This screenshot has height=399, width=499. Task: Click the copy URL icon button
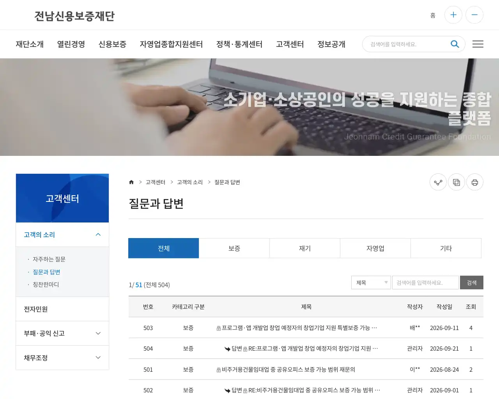click(x=457, y=182)
